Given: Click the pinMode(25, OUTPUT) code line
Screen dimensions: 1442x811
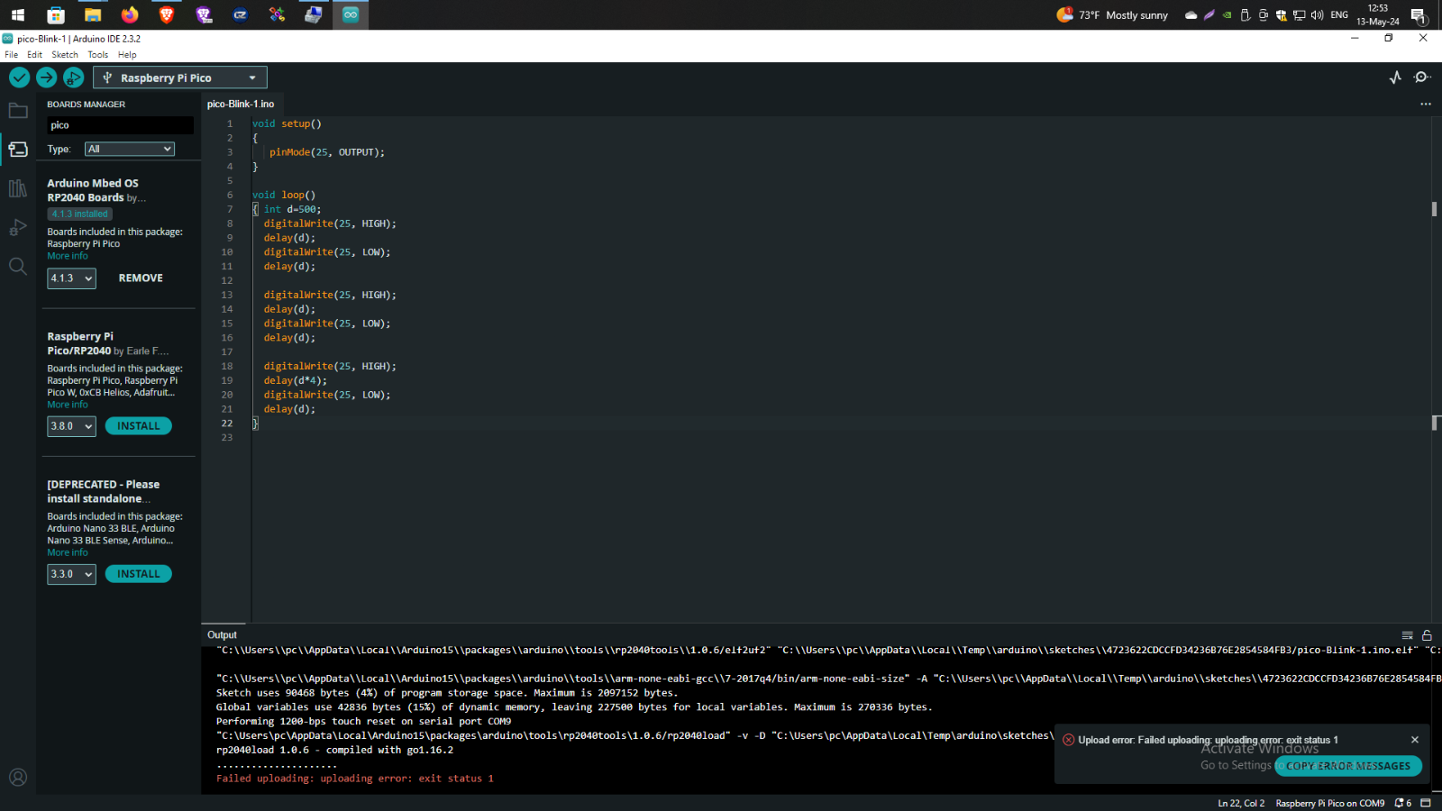Looking at the screenshot, I should [327, 152].
